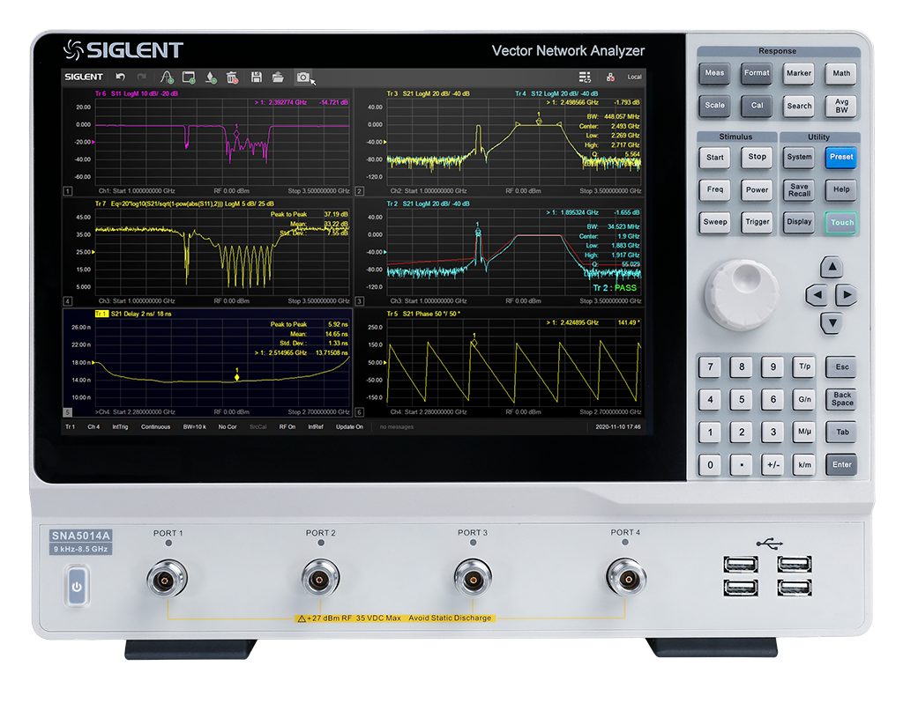
Task: Click the Tab key
Action: [841, 432]
